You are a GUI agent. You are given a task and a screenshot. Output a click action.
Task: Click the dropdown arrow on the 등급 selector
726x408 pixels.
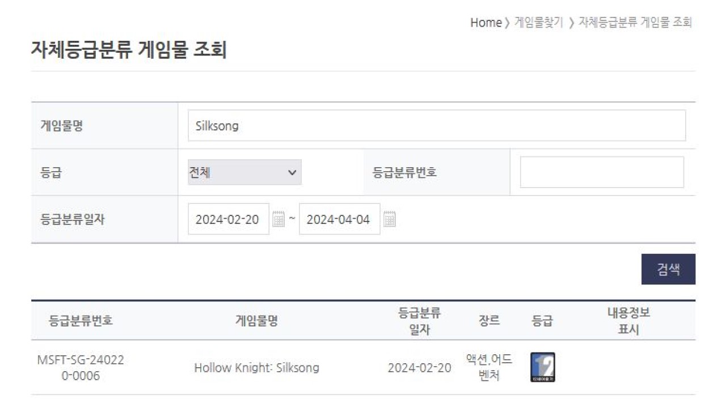pos(292,172)
